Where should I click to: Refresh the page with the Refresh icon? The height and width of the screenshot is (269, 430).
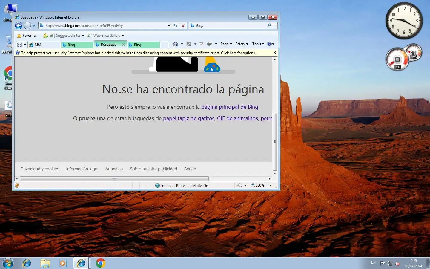tap(176, 26)
